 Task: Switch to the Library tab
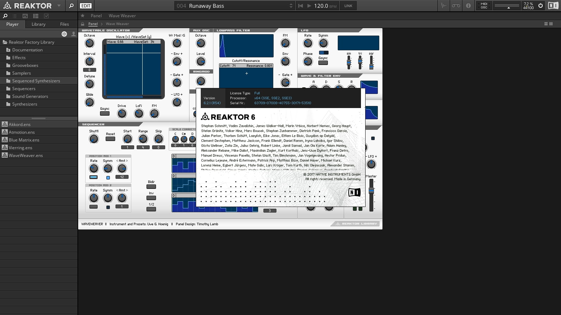click(x=38, y=24)
